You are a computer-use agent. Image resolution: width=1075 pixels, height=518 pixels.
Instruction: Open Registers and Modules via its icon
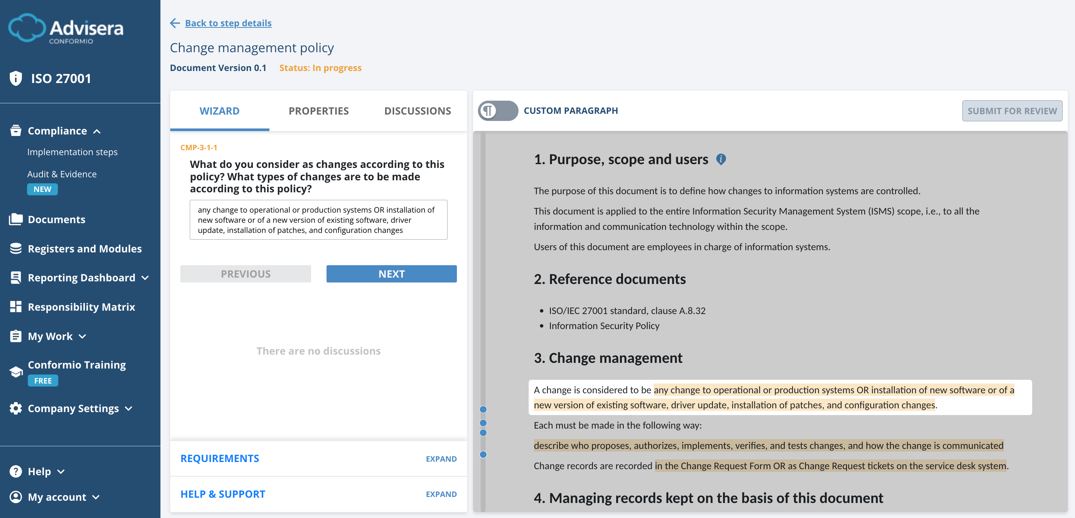tap(15, 248)
